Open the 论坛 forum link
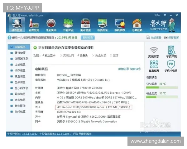Image resolution: width=187 pixels, height=149 pixels. pyautogui.click(x=157, y=15)
